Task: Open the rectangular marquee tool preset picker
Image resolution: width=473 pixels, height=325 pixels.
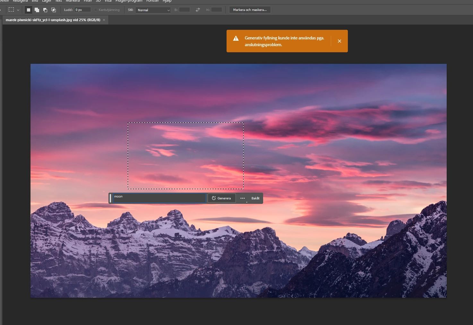Action: (14, 10)
